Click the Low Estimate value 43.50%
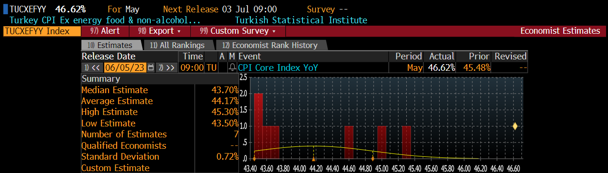Image resolution: width=608 pixels, height=173 pixels. click(225, 123)
